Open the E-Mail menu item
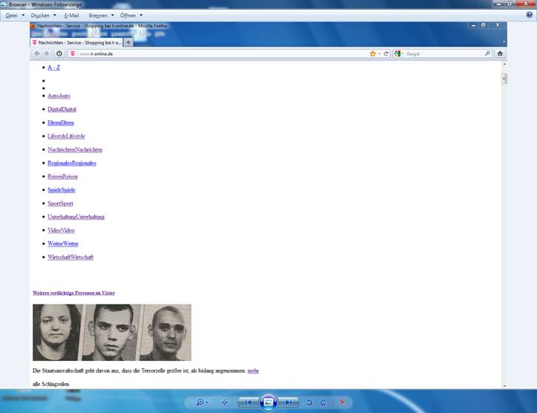This screenshot has width=537, height=413. 71,16
